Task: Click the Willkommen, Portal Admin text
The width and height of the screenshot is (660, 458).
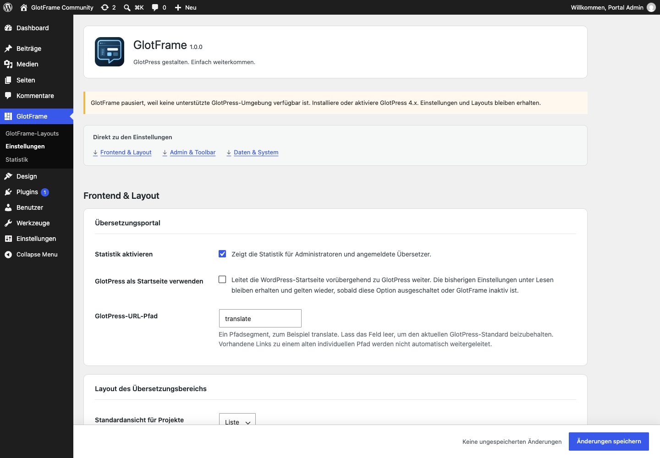Action: click(607, 7)
